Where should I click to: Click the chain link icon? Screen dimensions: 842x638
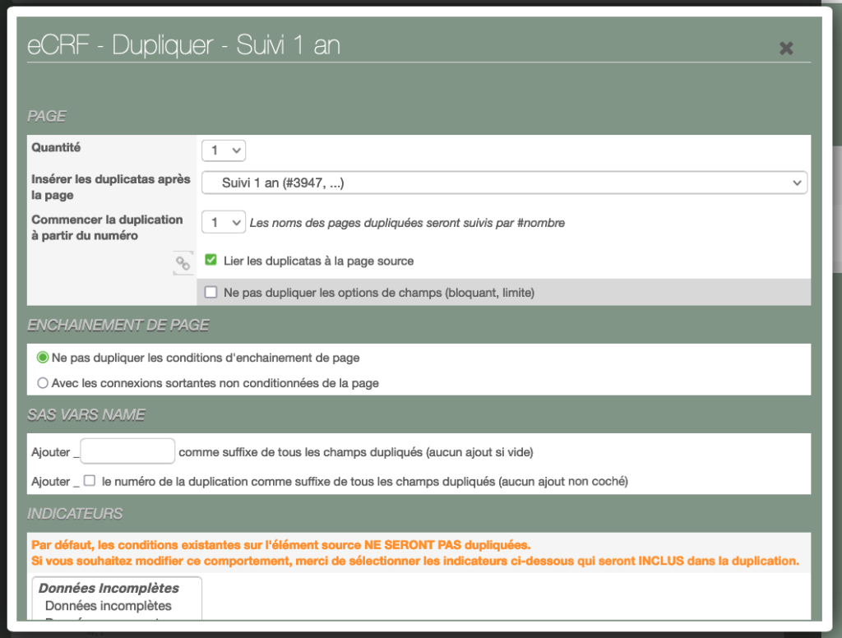pyautogui.click(x=183, y=263)
